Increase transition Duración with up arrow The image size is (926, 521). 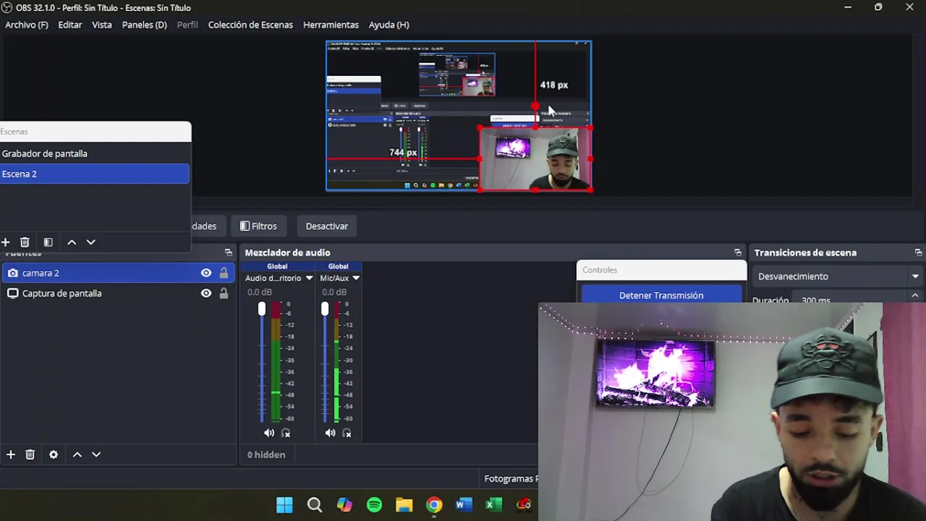[x=915, y=296]
